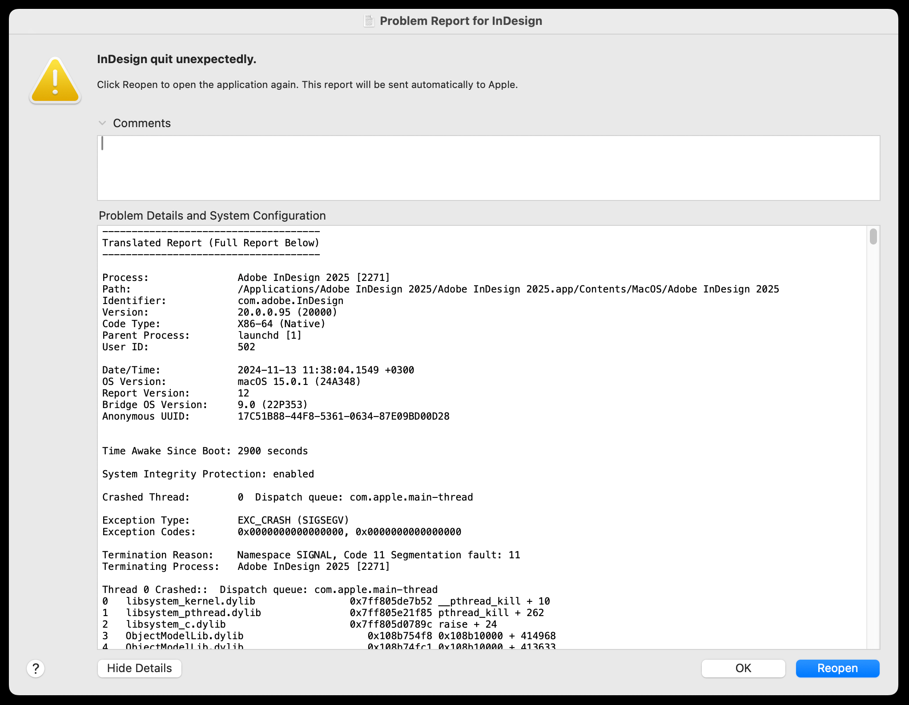The image size is (909, 705).
Task: Click the Adobe InDesign 2025 process path
Action: pyautogui.click(x=508, y=289)
